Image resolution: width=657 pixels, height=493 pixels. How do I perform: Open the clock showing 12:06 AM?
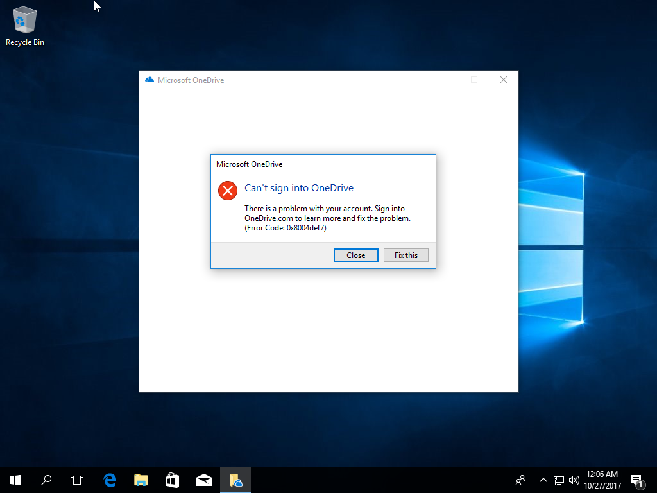pyautogui.click(x=602, y=480)
